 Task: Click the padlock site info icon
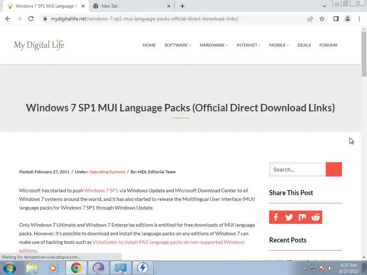(45, 19)
